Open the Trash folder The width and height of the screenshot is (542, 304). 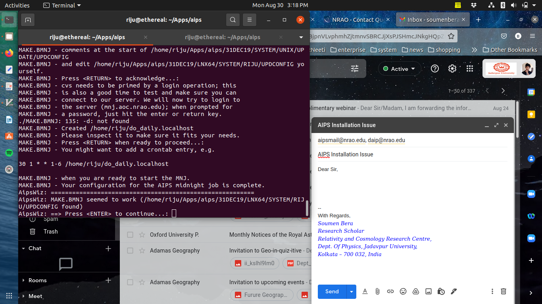(50, 232)
